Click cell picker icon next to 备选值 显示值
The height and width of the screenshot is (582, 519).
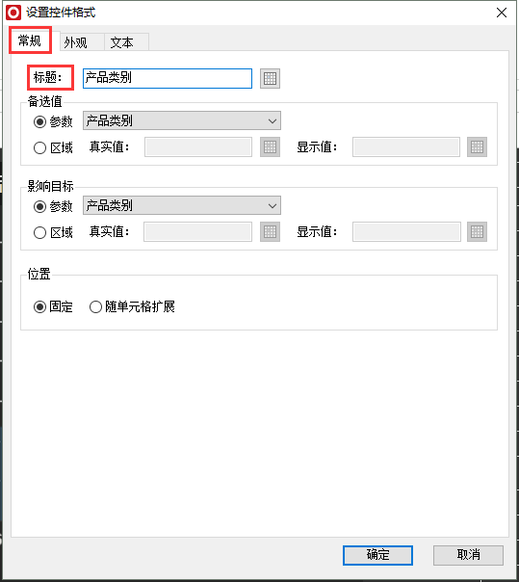click(477, 147)
